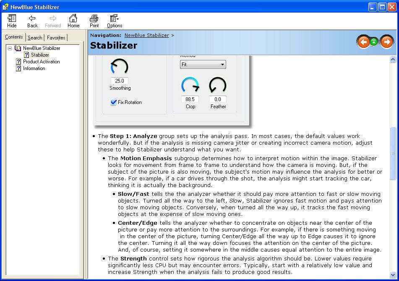Jump to top green round button
This screenshot has height=281, width=399.
(x=374, y=42)
